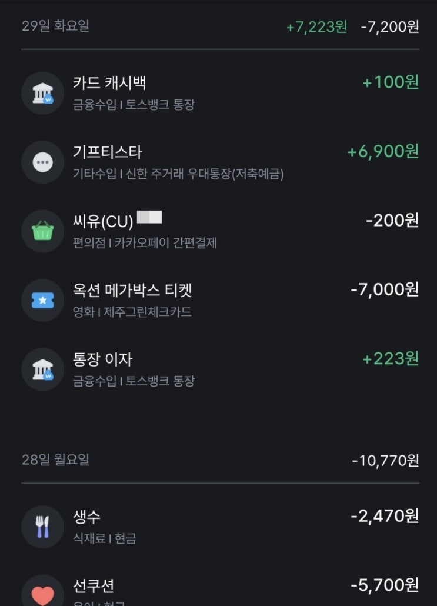The width and height of the screenshot is (437, 606).
Task: Tap the three-dots icon for 기프티스타
Action: pos(42,162)
